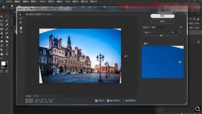The height and width of the screenshot is (114, 202).
Task: Click the 取消 (Cancel) button
Action: tap(162, 21)
